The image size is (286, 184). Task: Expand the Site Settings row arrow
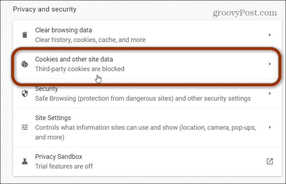270,127
